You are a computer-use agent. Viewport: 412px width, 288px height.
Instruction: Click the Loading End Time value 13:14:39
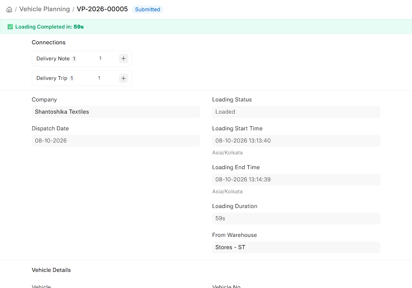point(296,179)
